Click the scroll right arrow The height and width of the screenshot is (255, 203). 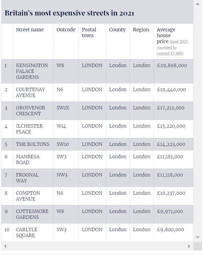tap(189, 246)
